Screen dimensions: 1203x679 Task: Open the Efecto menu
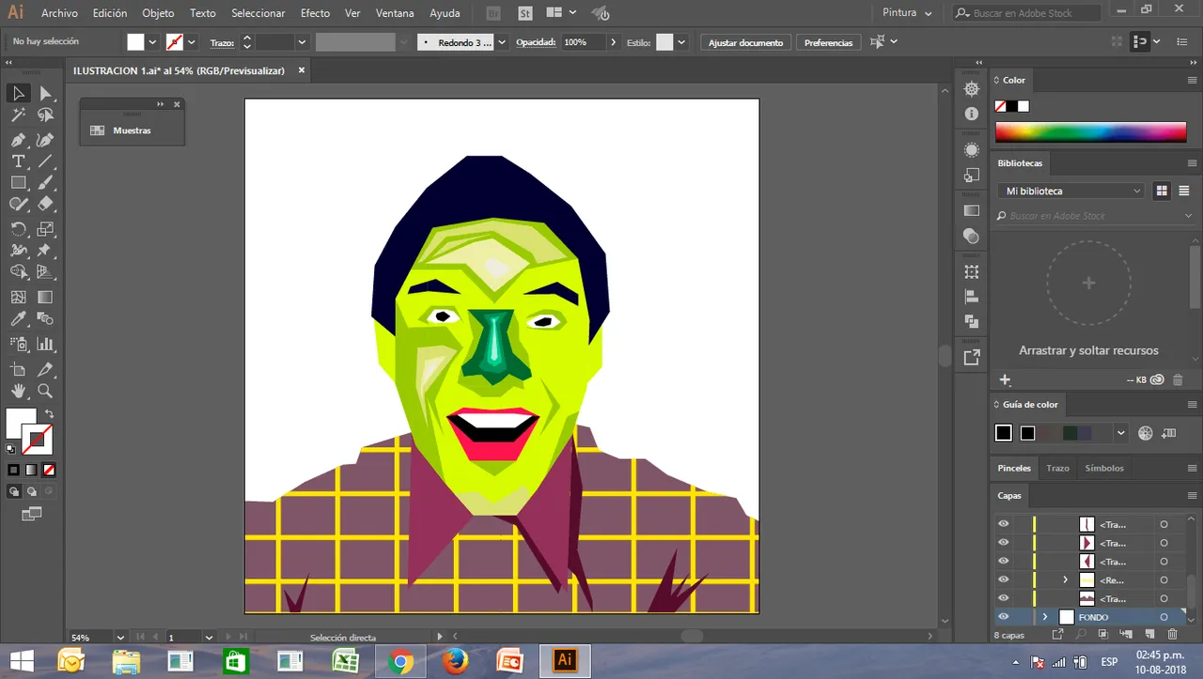point(315,13)
